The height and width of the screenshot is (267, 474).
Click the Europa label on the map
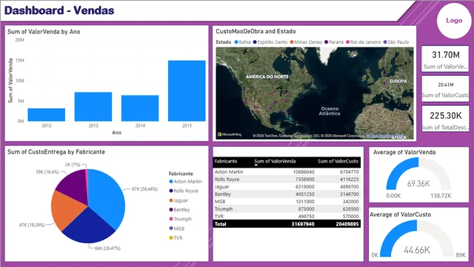click(398, 81)
